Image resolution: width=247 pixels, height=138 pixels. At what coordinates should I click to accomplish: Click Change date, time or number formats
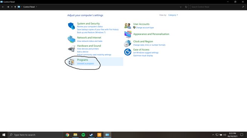(x=149, y=45)
